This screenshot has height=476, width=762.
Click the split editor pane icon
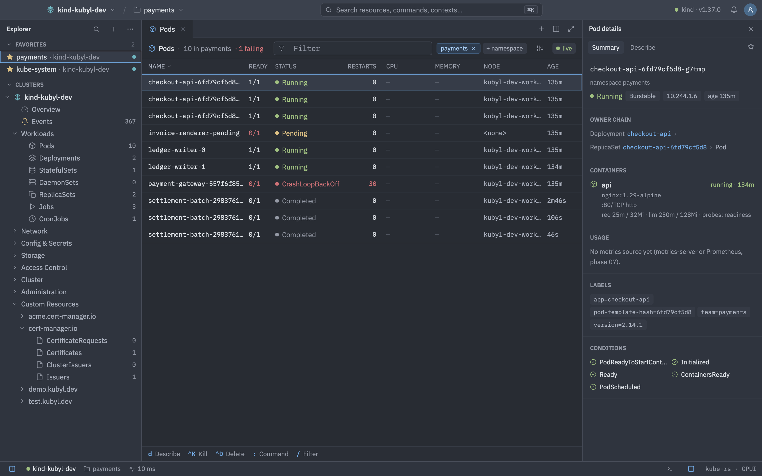tap(556, 29)
